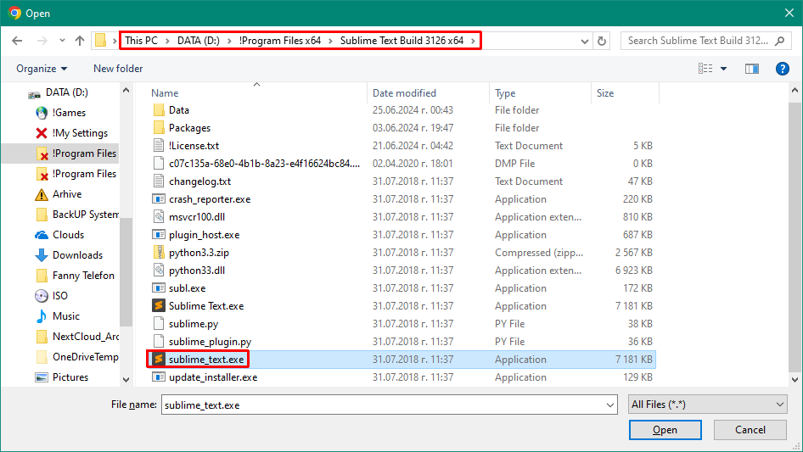Viewport: 803px width, 452px height.
Task: Select crash_reporter.exe icon
Action: click(x=159, y=199)
